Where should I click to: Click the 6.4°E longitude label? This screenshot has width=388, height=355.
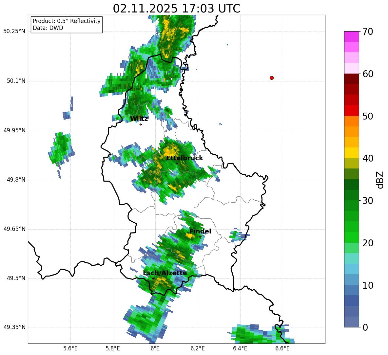tap(240, 349)
